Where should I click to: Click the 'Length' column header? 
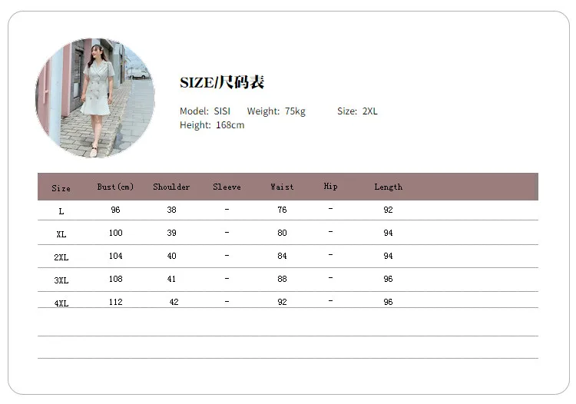click(389, 187)
